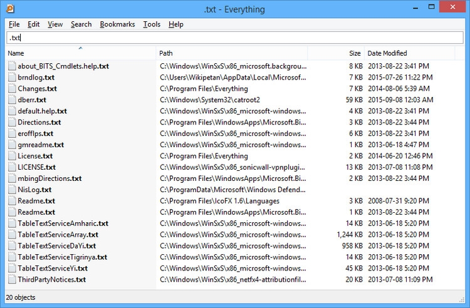The width and height of the screenshot is (470, 308).
Task: Click the .txt search input field
Action: pyautogui.click(x=235, y=38)
